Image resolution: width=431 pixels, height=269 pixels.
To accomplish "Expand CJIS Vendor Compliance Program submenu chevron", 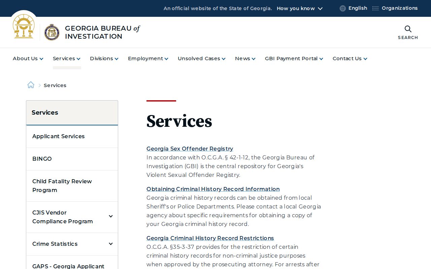I will (111, 217).
